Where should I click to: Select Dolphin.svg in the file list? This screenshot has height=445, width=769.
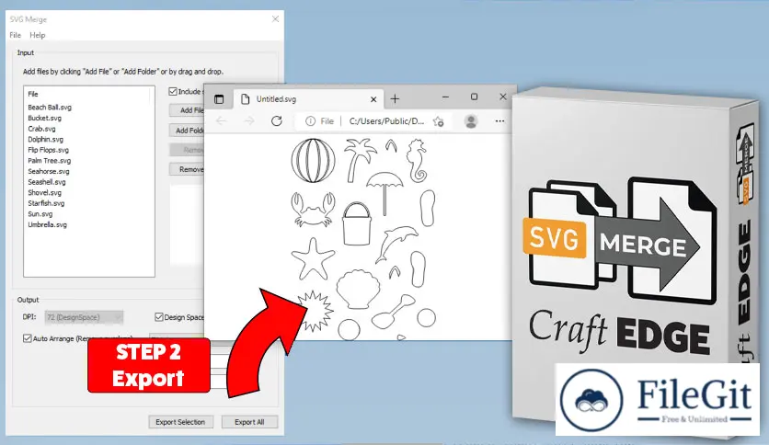(46, 140)
